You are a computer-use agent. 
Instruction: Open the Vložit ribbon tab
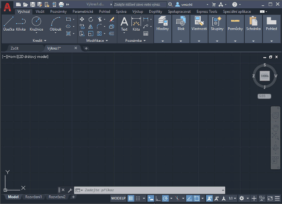(x=40, y=12)
